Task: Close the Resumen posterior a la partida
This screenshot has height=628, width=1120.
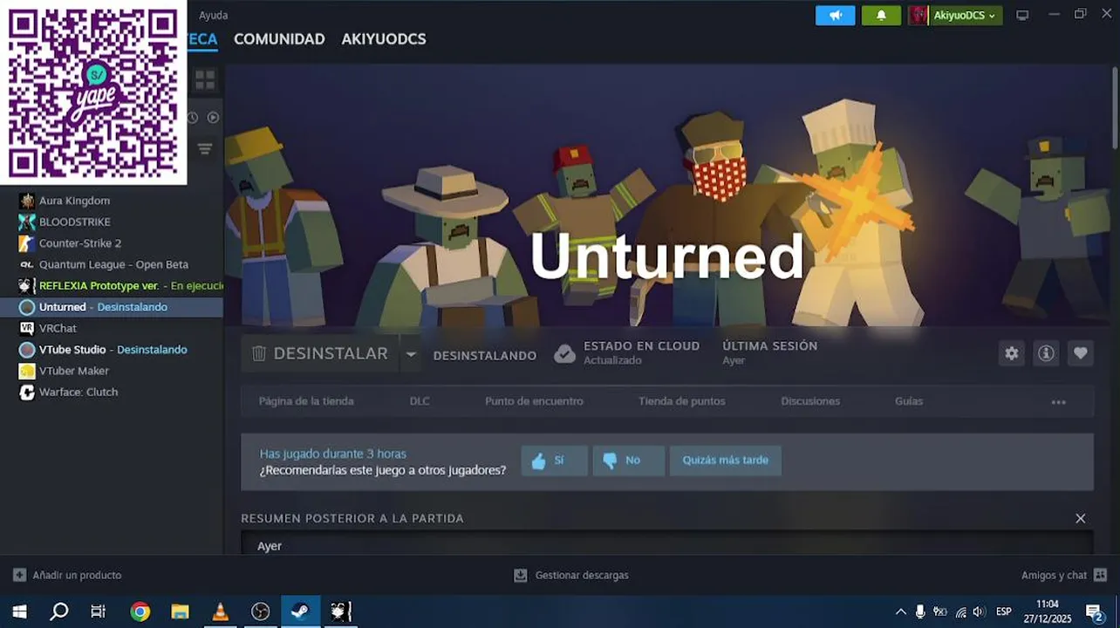Action: point(1081,518)
